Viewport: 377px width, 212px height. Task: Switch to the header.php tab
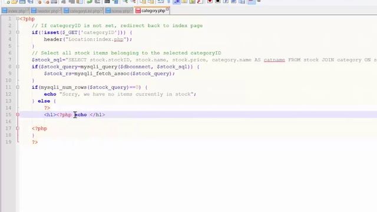(46, 11)
